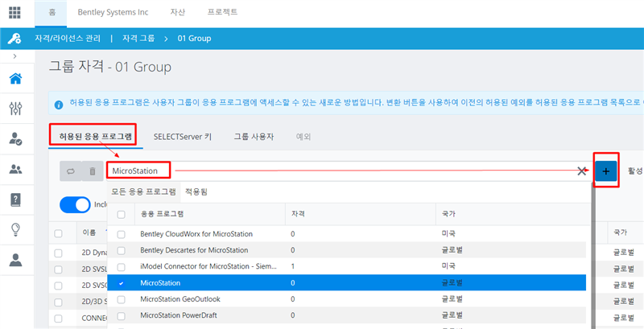
Task: Open the app launcher grid icon
Action: (14, 12)
